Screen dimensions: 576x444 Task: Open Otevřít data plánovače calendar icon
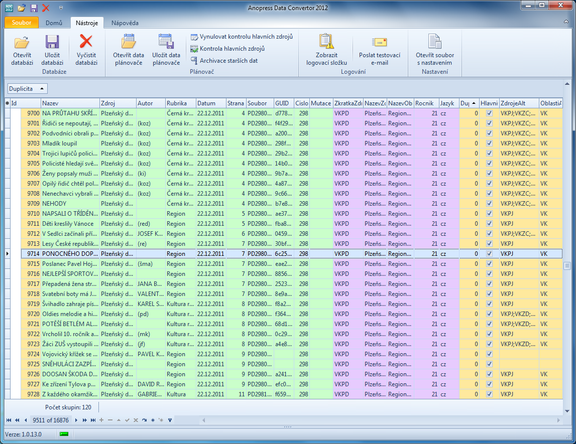tap(128, 42)
